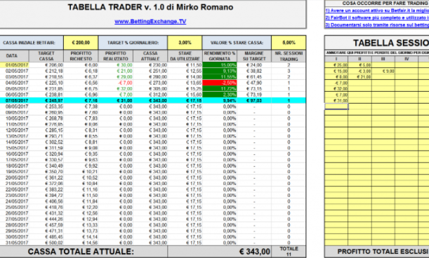
Task: Select the highlighted date 07/05/2017
Action: [x=14, y=100]
